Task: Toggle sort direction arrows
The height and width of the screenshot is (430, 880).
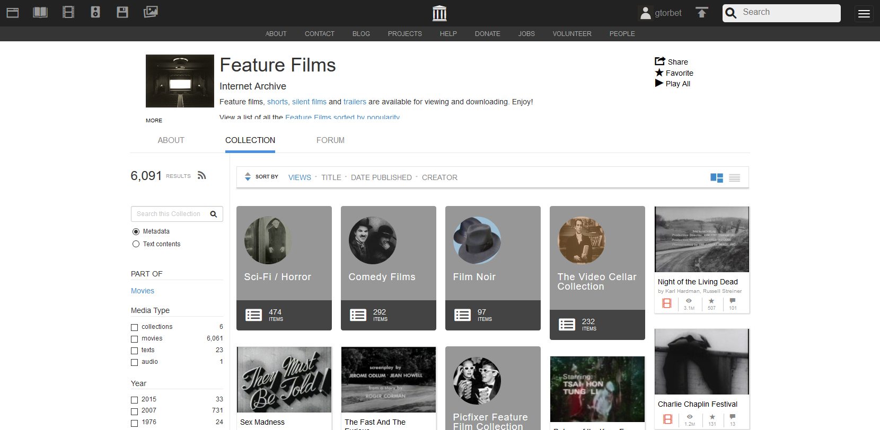Action: (x=248, y=176)
